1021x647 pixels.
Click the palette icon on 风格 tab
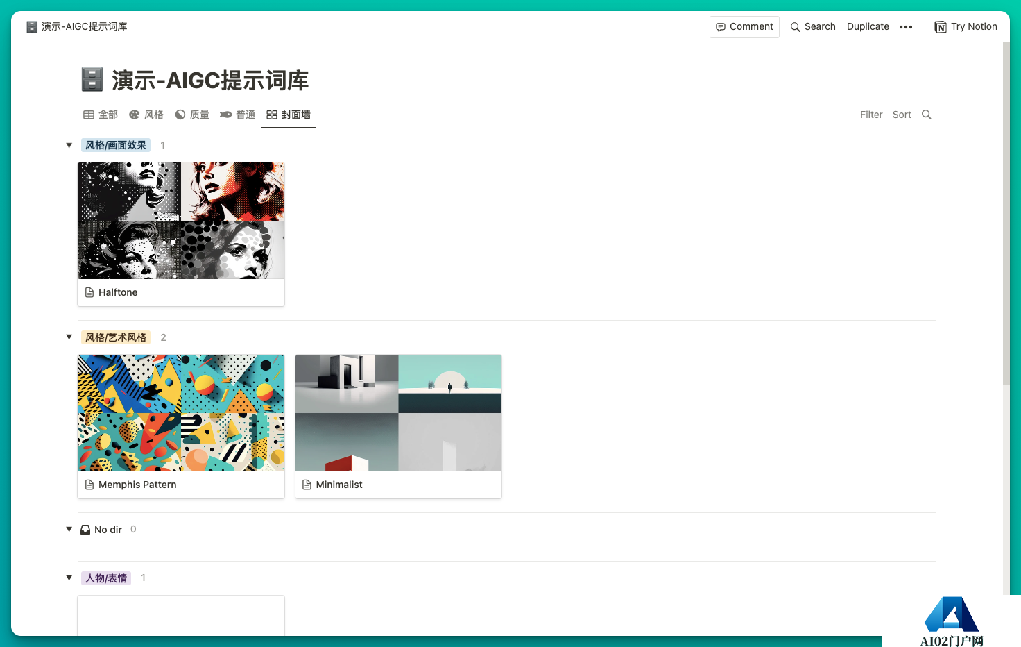(135, 115)
